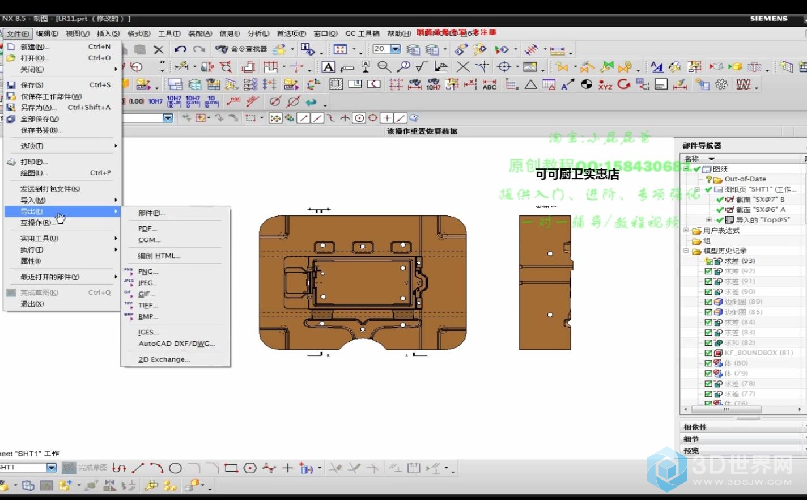Open the value 20 dropdown in top toolbar
This screenshot has width=807, height=500.
pos(396,49)
